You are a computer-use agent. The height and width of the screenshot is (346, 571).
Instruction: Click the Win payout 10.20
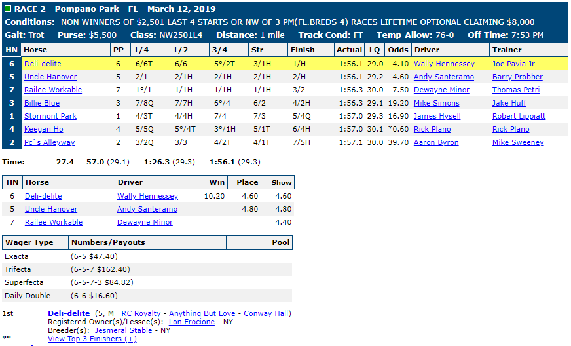(214, 196)
